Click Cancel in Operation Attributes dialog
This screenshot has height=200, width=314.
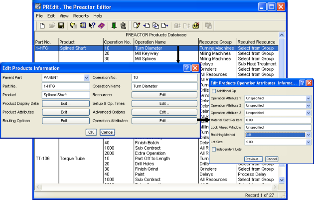(x=272, y=159)
